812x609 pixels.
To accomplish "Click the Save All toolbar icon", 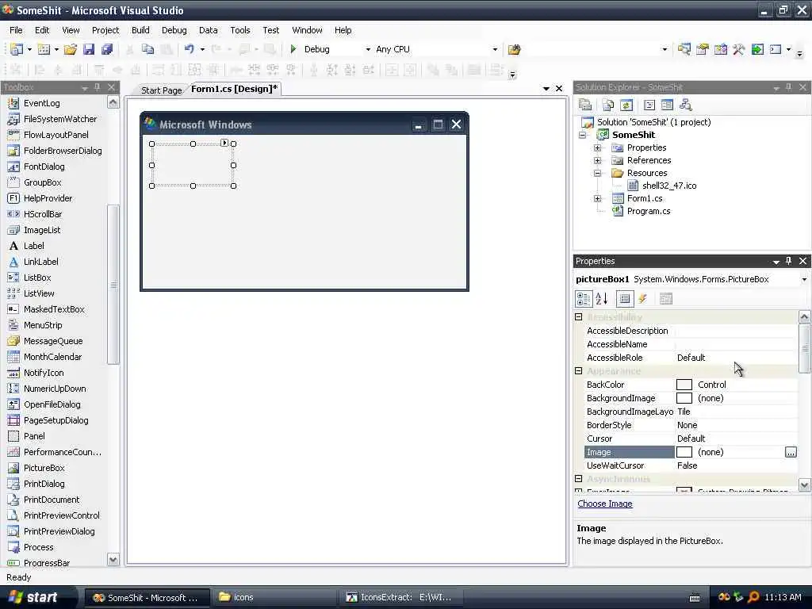I will [x=107, y=49].
